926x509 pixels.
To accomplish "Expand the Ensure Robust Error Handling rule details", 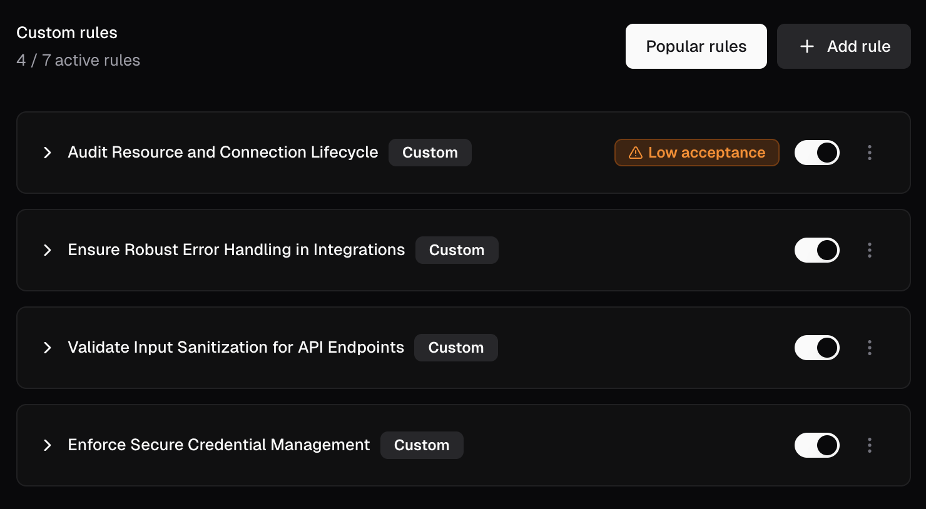I will click(48, 249).
